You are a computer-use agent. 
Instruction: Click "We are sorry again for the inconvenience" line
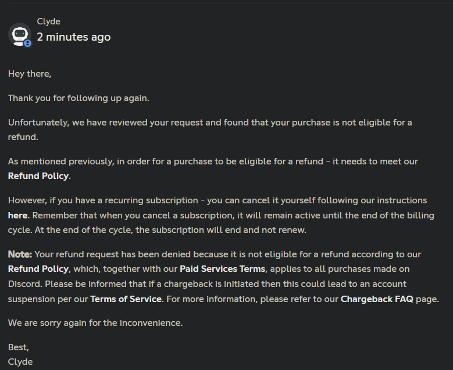(x=95, y=323)
